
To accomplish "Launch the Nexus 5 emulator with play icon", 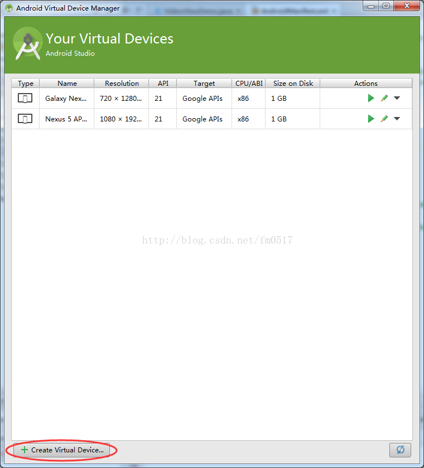I will 371,119.
